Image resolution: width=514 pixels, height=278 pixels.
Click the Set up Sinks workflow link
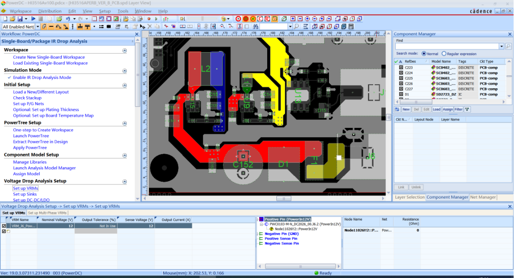point(25,194)
